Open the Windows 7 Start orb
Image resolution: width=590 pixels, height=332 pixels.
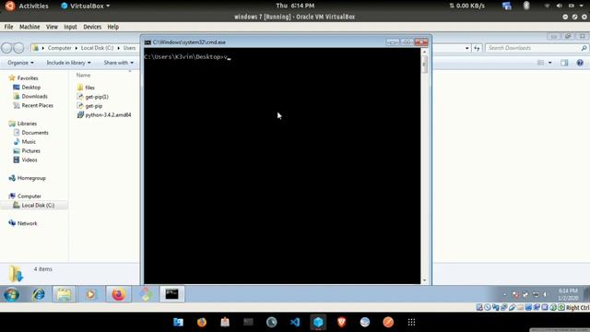[11, 294]
